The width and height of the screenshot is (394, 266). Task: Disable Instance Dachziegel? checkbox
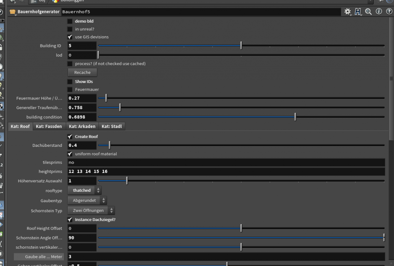70,219
